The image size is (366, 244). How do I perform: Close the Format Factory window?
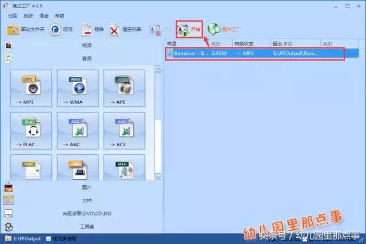pyautogui.click(x=359, y=6)
